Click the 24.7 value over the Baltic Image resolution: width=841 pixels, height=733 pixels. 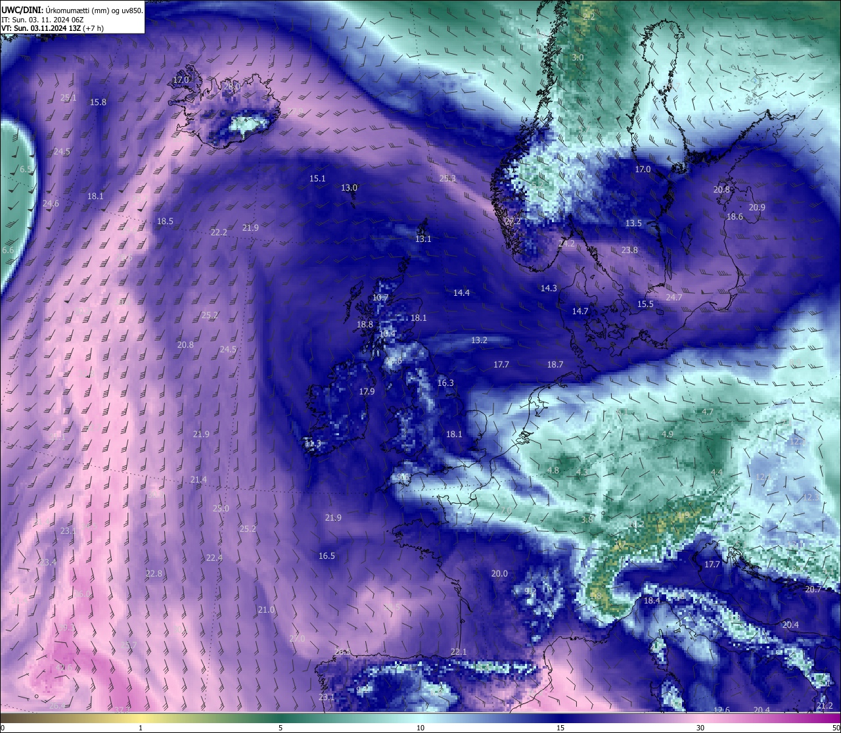[x=674, y=298]
